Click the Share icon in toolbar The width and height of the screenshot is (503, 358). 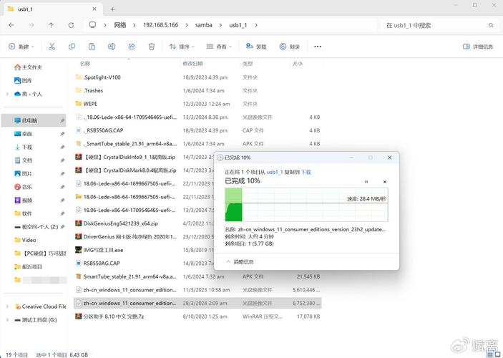tap(132, 47)
